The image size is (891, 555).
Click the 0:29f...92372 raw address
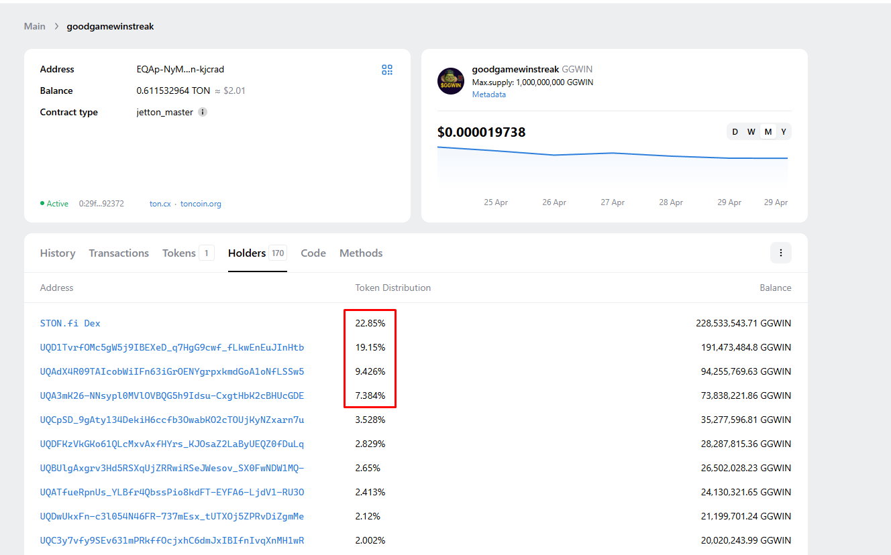click(x=101, y=204)
